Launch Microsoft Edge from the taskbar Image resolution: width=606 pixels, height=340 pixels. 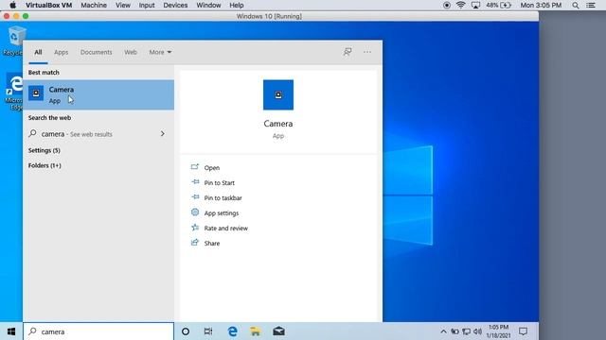[x=232, y=331]
